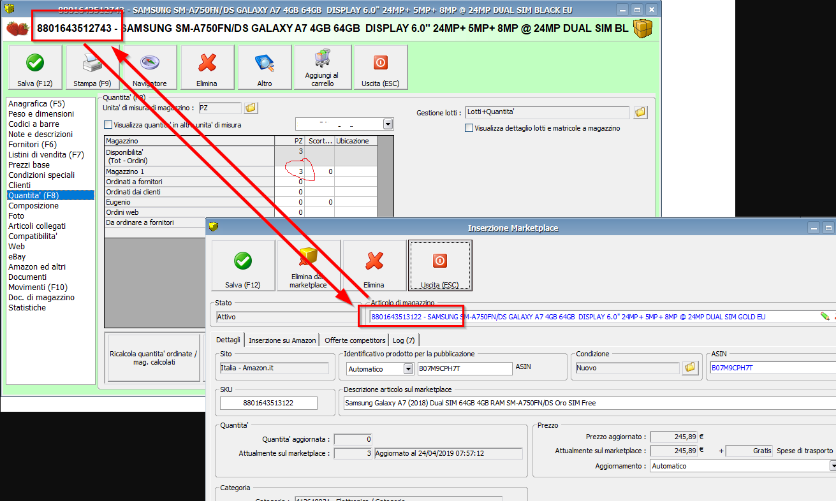Open folder icon next to Gestione lotti

[640, 112]
